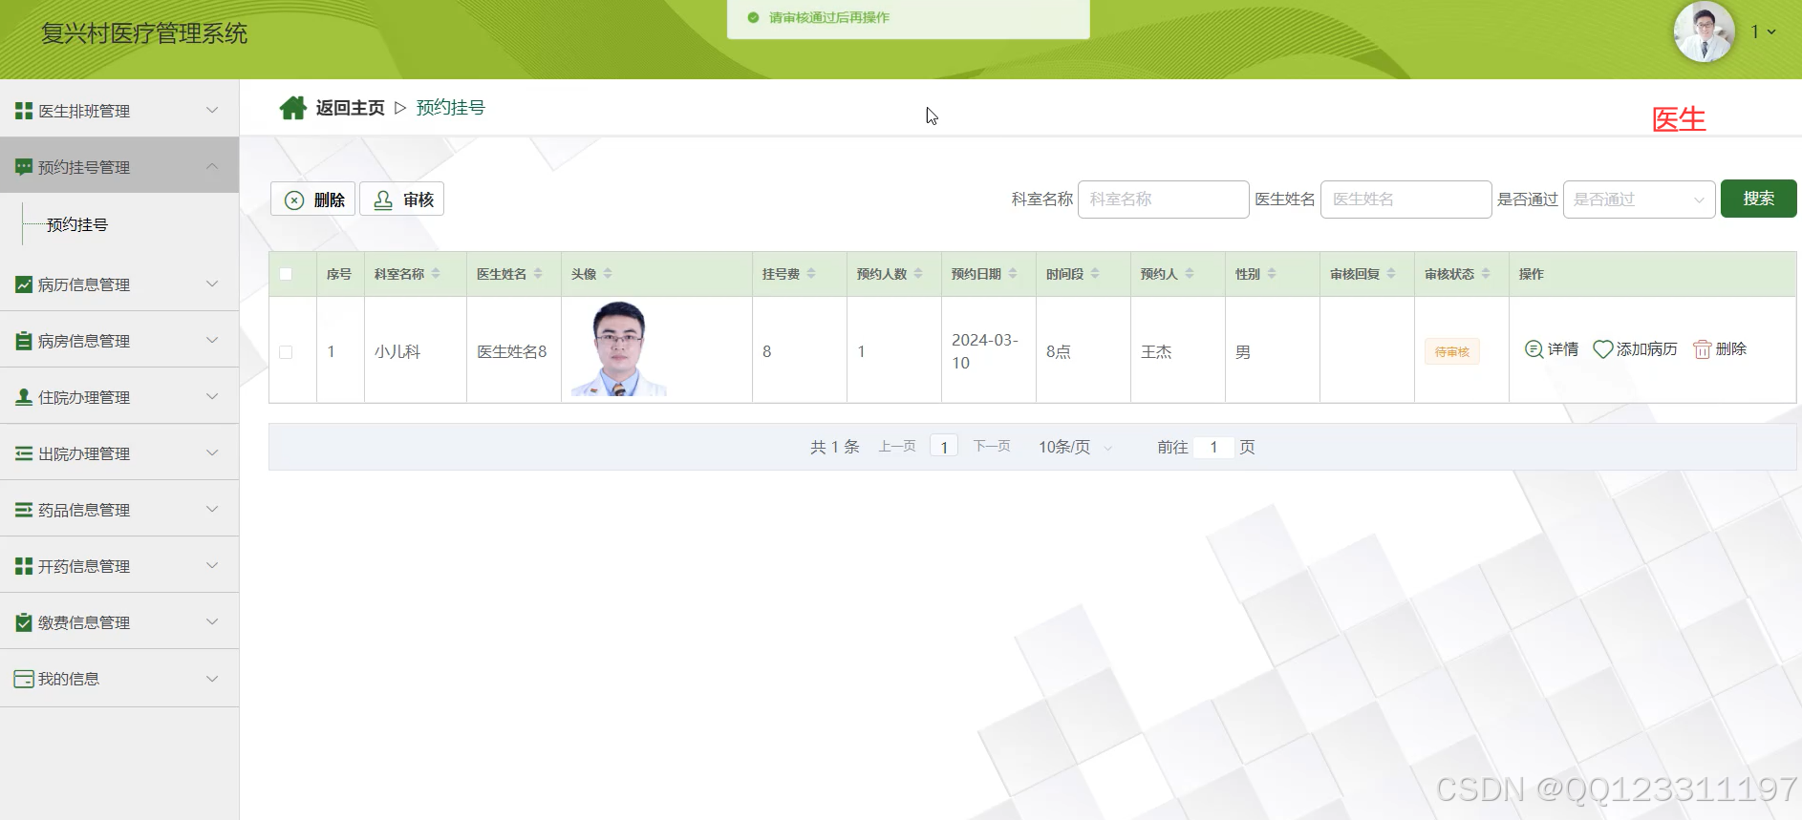Click the green 搜索 button
The image size is (1802, 820).
tap(1758, 199)
